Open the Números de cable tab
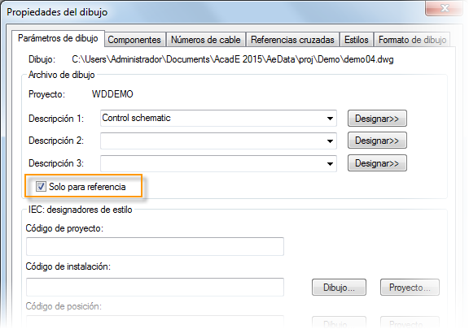Screen dimensions: 469x329 pos(206,40)
